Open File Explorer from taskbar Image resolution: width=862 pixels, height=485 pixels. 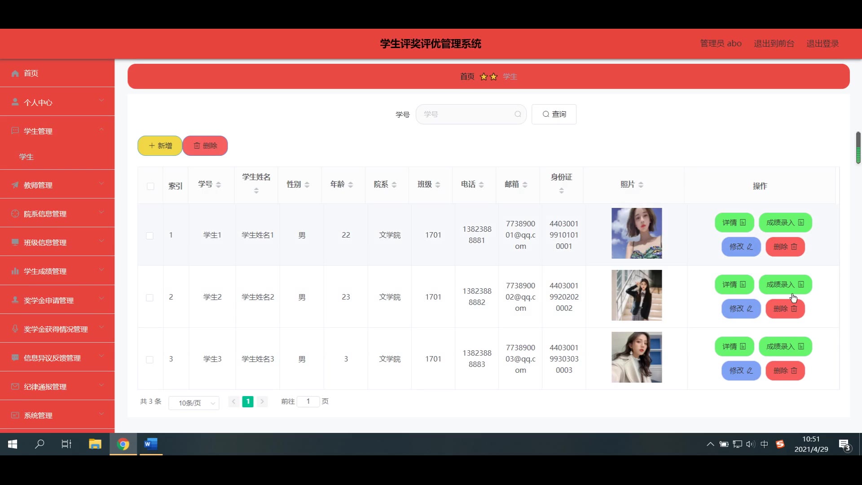[x=95, y=444]
